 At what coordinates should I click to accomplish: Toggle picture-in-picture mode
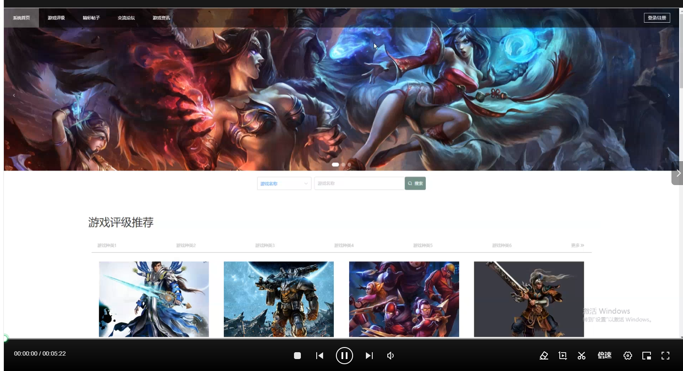click(x=647, y=356)
